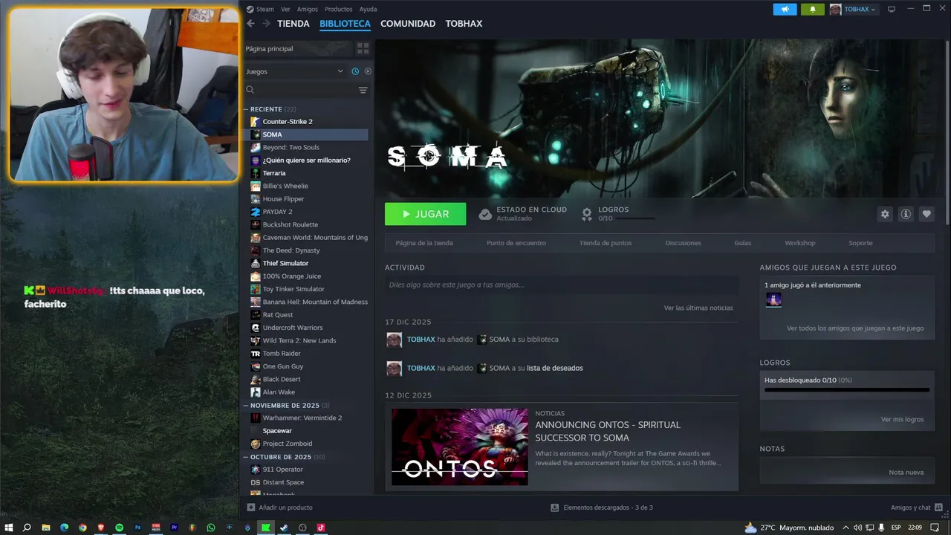Viewport: 951px width, 535px height.
Task: Click Ver las últimas noticias
Action: [698, 308]
